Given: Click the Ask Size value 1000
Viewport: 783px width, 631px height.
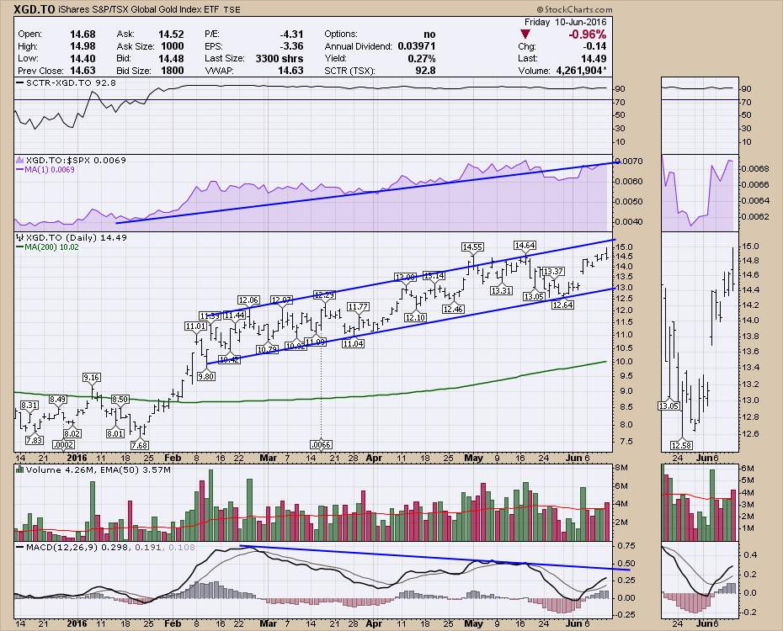Looking at the screenshot, I should coord(173,46).
